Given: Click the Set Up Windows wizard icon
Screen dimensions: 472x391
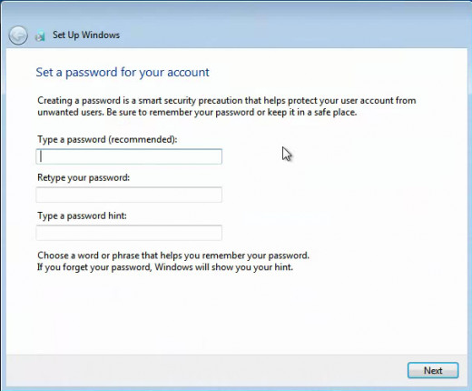Looking at the screenshot, I should 40,35.
